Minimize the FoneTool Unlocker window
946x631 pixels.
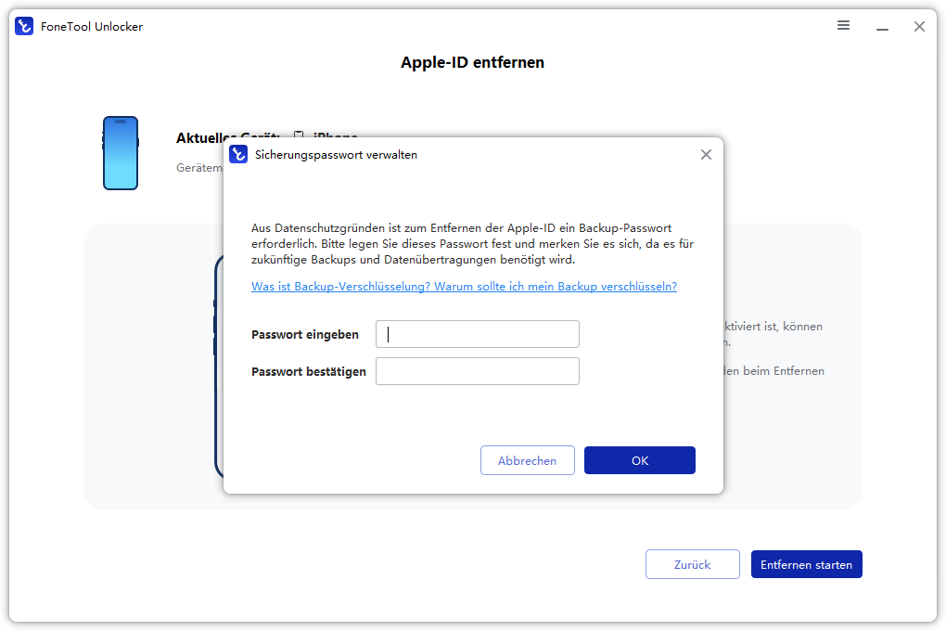click(881, 26)
